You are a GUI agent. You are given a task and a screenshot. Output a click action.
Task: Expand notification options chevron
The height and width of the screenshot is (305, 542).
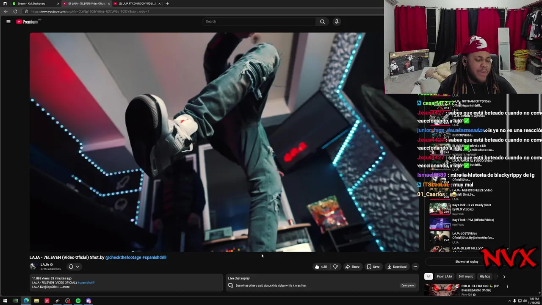click(x=77, y=267)
